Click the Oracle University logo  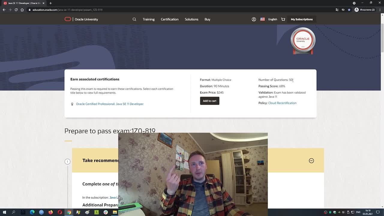[x=81, y=19]
